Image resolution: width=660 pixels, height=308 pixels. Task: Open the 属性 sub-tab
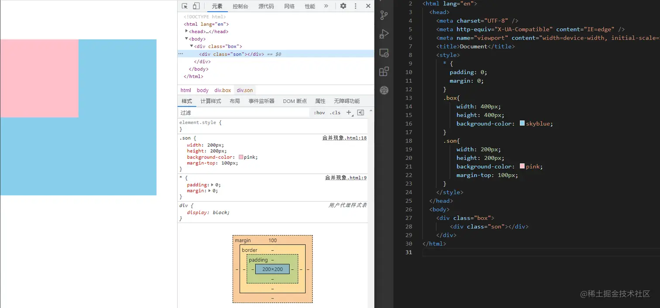(320, 101)
